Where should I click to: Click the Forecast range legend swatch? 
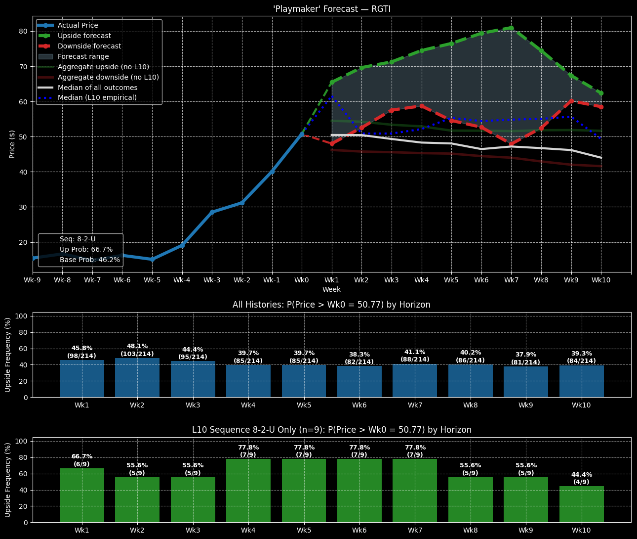(x=46, y=56)
